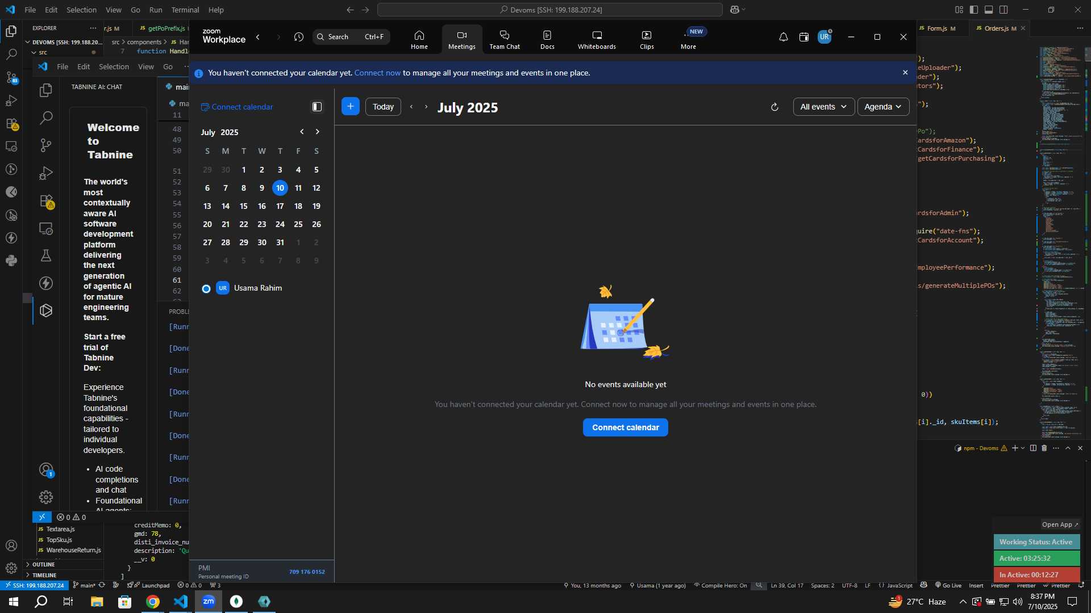Viewport: 1091px width, 613px height.
Task: Open VS Code Extensions view
Action: coord(11,123)
